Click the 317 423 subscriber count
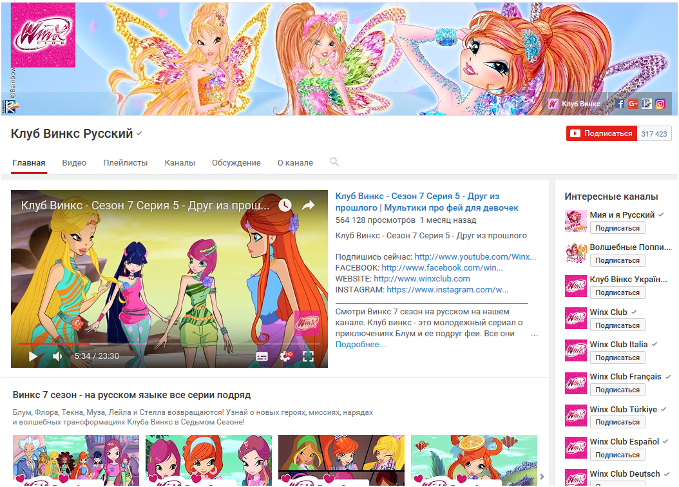The height and width of the screenshot is (487, 679). click(x=655, y=134)
